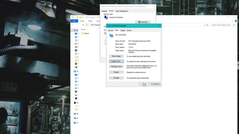Click 'Generic PnP Monitor' text under Monitor Type
Image resolution: width=239 pixels, height=134 pixels.
coord(116,18)
